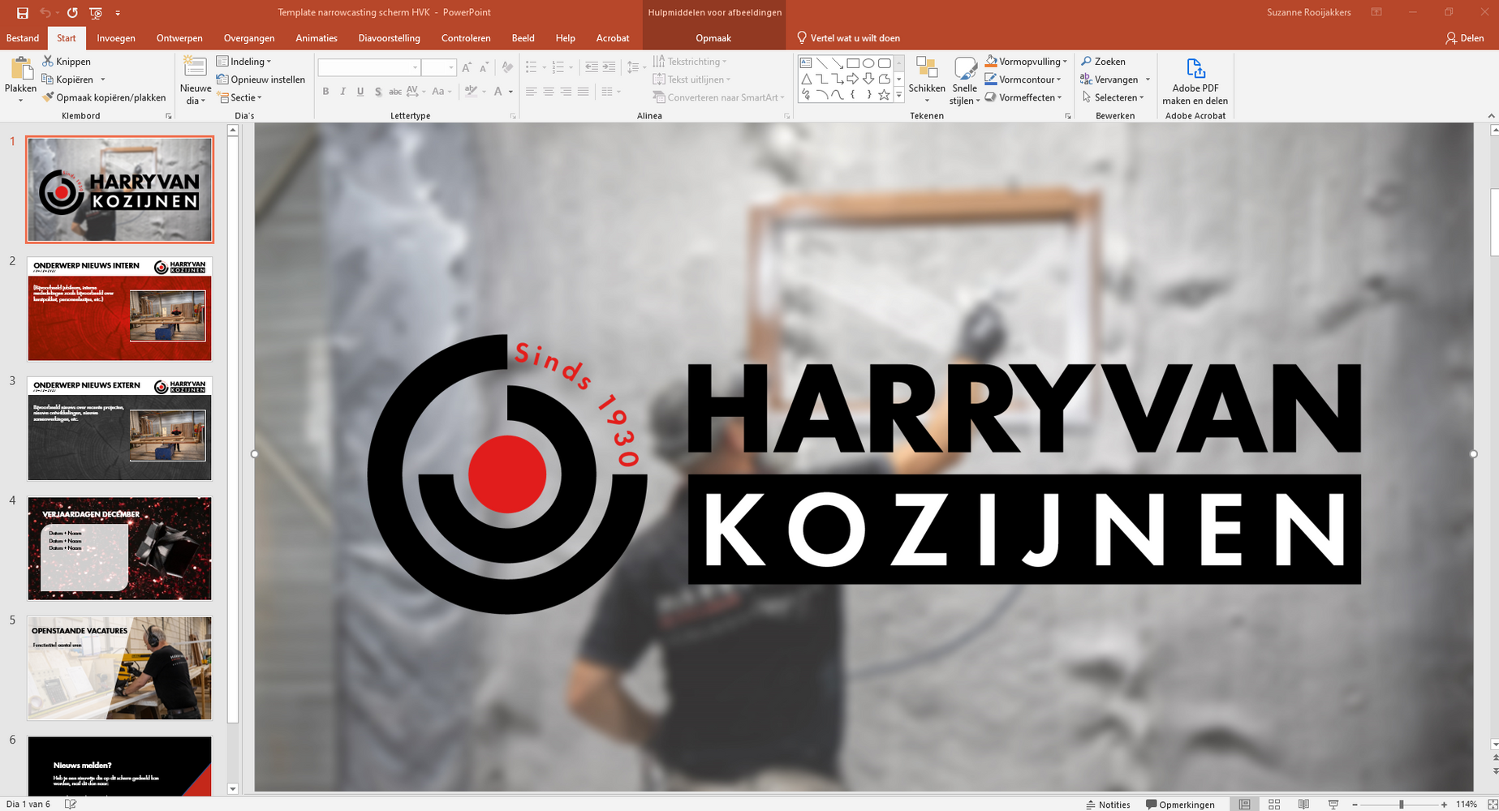
Task: Create Adobe PDF and share
Action: 1195,80
